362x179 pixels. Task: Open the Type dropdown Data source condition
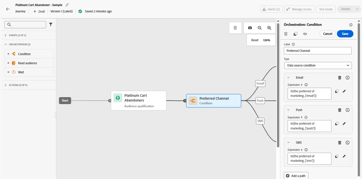[x=318, y=65]
